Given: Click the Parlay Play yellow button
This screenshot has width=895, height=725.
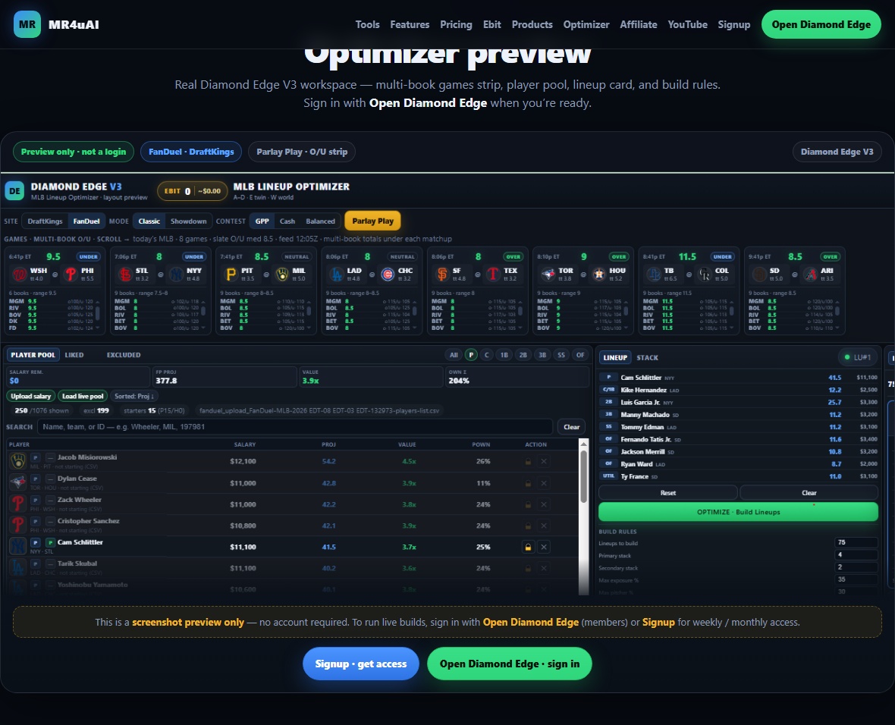Looking at the screenshot, I should tap(372, 221).
